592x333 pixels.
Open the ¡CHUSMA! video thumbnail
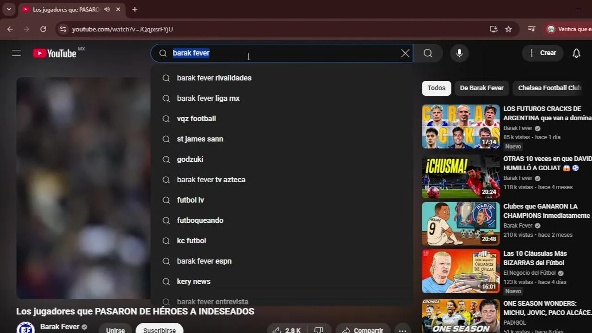point(461,176)
